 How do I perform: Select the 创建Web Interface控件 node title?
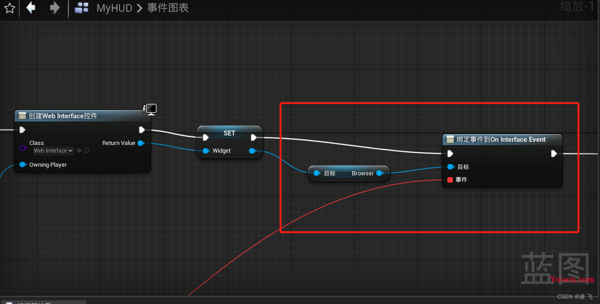pos(63,116)
